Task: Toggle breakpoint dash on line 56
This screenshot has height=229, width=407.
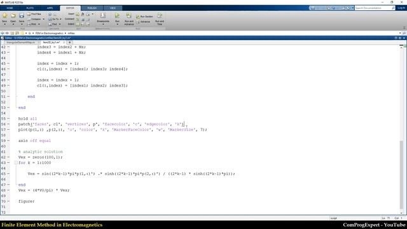Action: [x=8, y=124]
